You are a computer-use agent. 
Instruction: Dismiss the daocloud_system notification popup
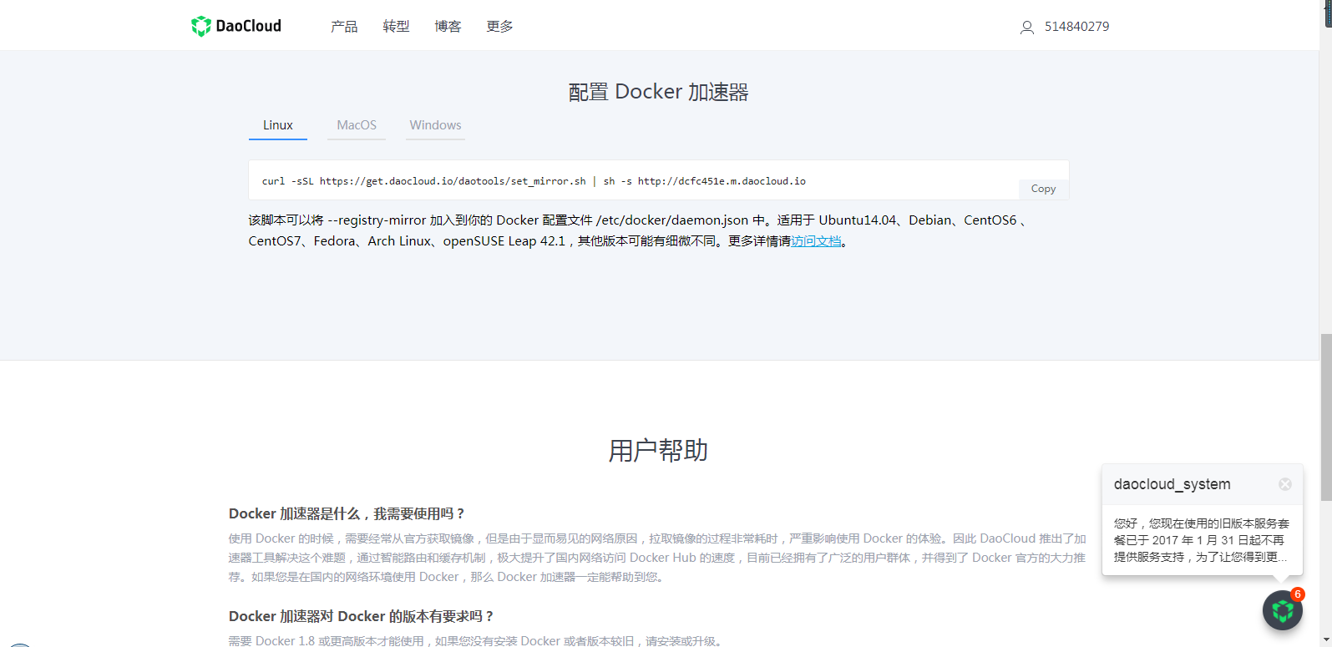pyautogui.click(x=1285, y=484)
